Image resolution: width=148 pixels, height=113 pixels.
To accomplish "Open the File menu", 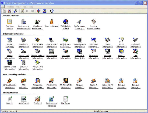I will click(3, 7).
